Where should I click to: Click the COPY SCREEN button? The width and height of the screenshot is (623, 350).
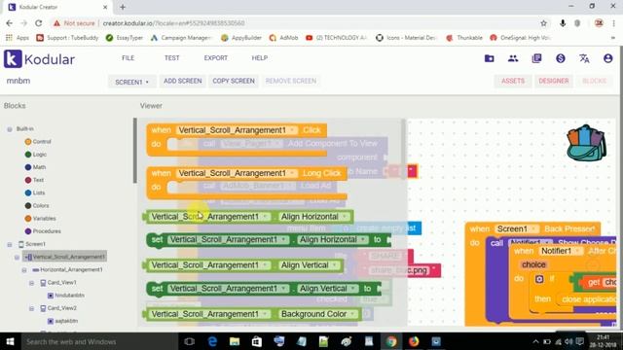234,81
